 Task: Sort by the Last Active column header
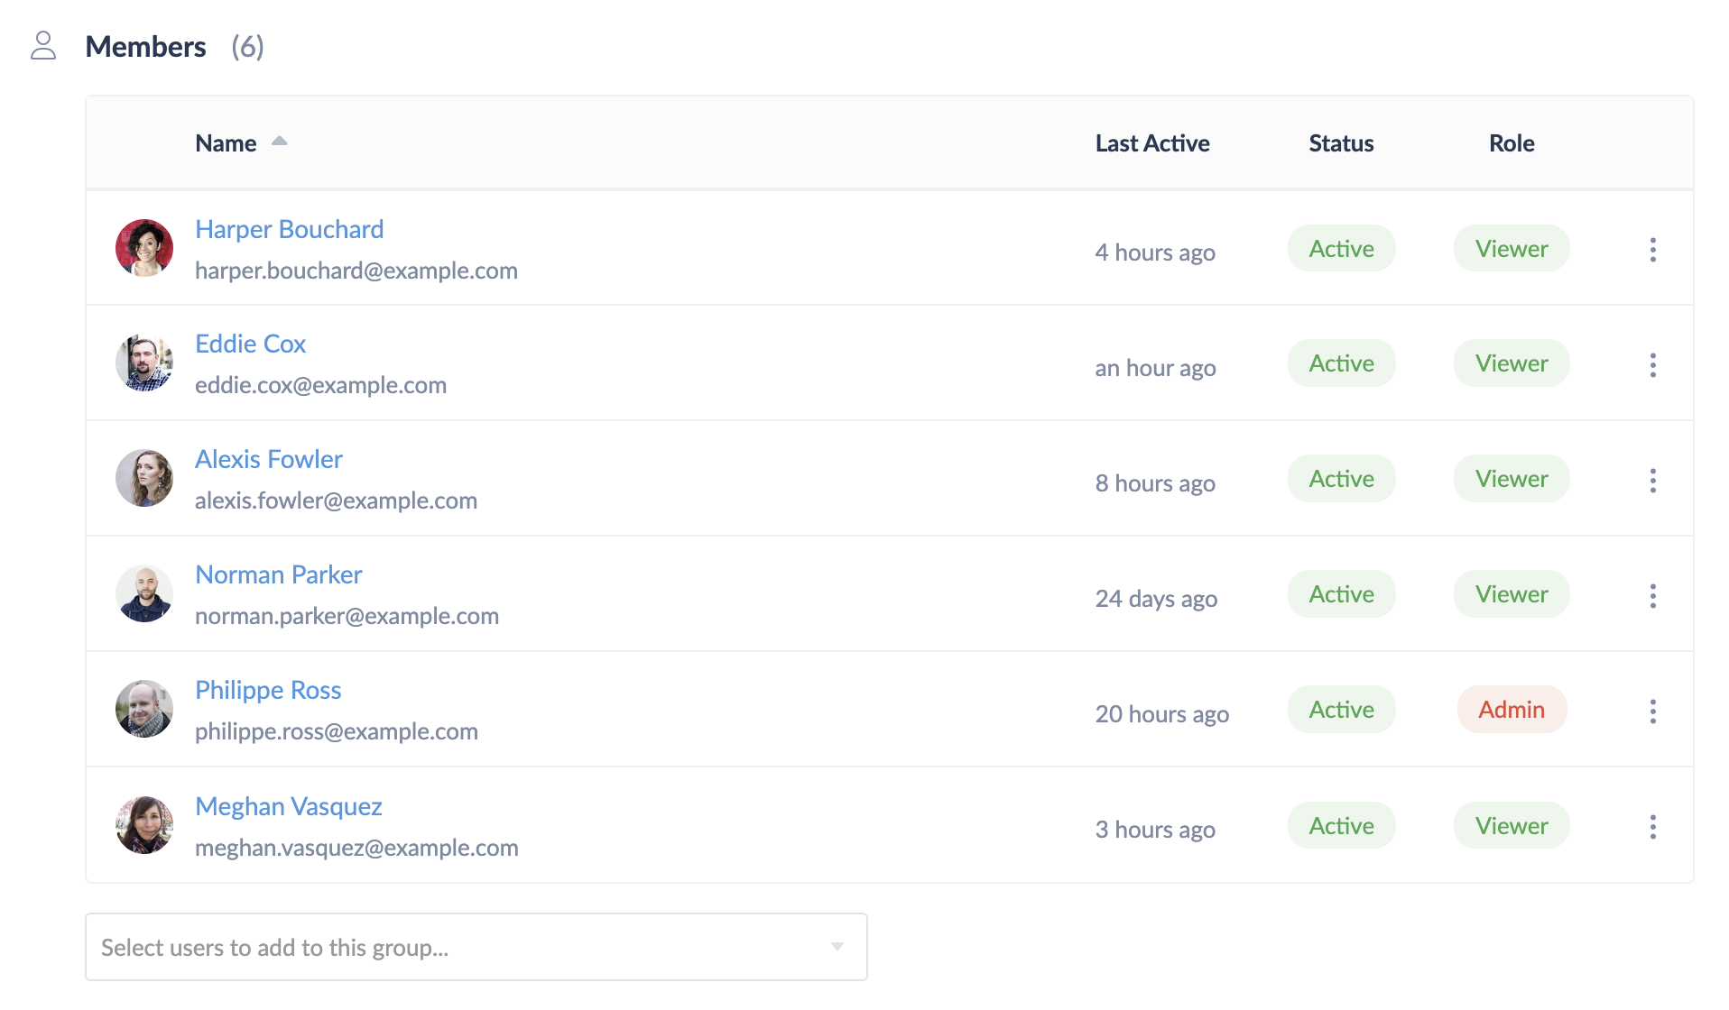1151,143
